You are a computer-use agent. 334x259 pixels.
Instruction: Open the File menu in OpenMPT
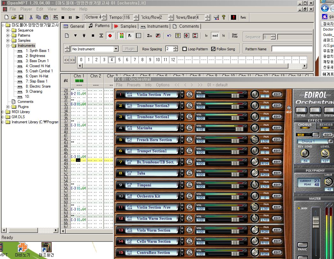click(x=12, y=9)
